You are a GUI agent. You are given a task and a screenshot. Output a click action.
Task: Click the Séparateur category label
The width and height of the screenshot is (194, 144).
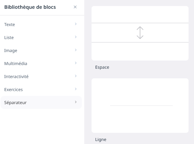click(x=15, y=103)
